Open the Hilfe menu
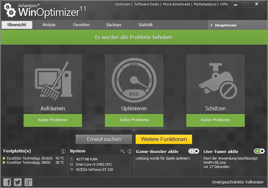268x188 pixels. 224,4
